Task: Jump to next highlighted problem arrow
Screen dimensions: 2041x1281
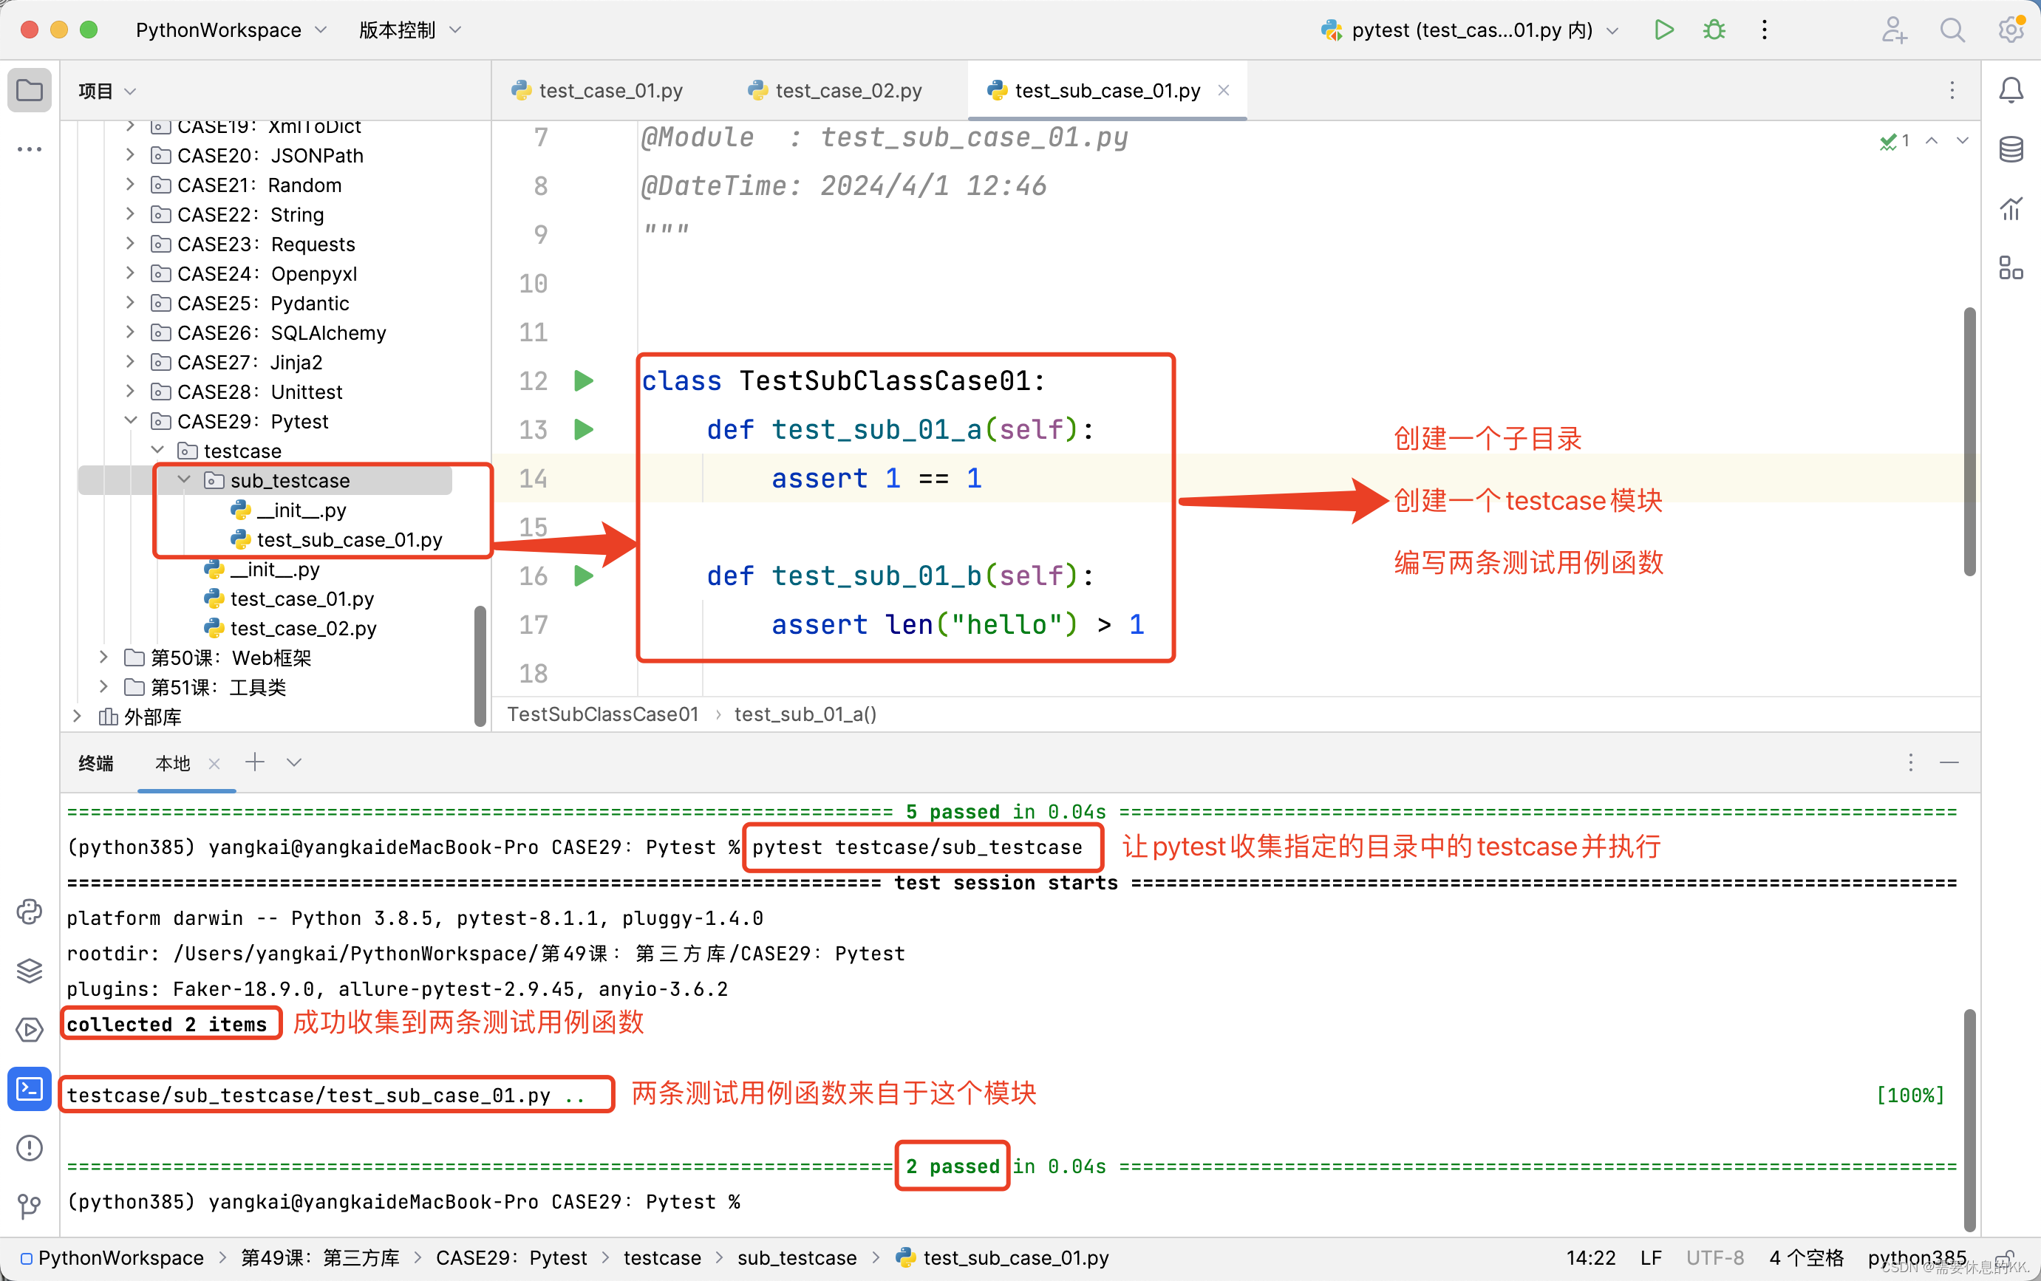Action: (x=1962, y=142)
